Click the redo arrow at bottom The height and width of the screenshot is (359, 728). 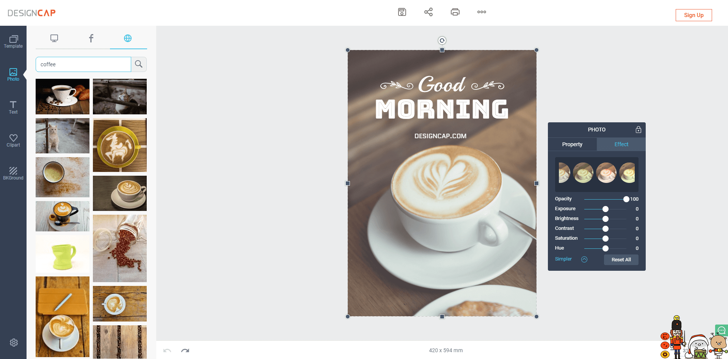pyautogui.click(x=185, y=351)
